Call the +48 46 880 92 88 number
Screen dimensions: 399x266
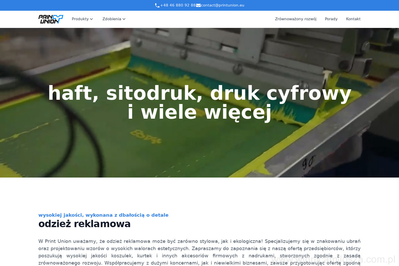click(x=178, y=5)
